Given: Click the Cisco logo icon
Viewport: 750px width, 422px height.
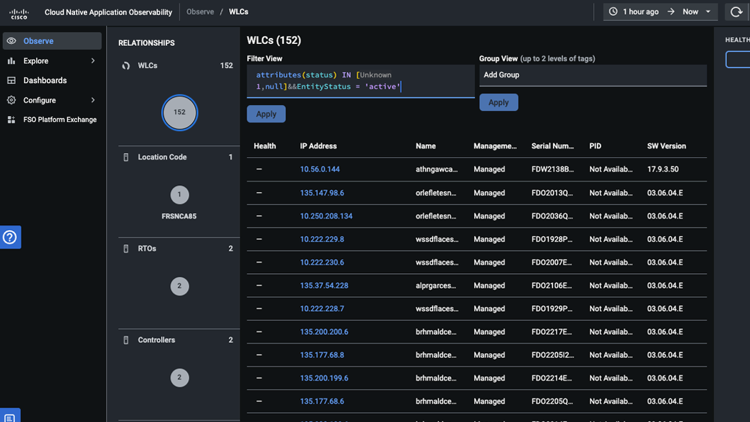Looking at the screenshot, I should pyautogui.click(x=18, y=12).
